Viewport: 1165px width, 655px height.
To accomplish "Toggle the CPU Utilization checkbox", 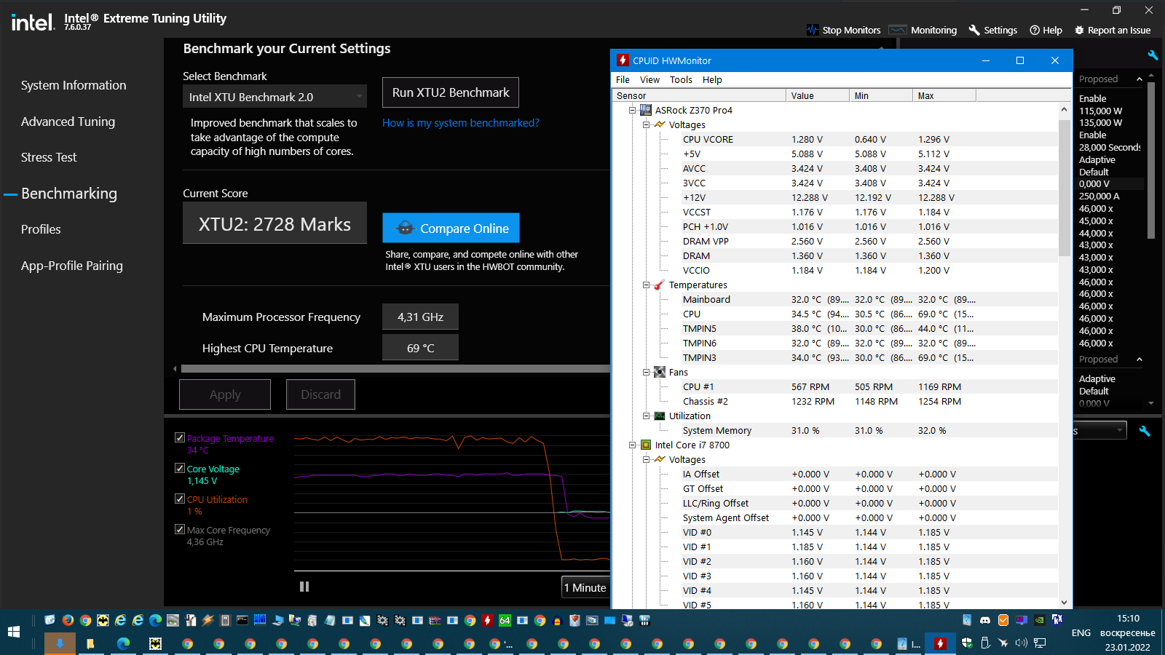I will (180, 499).
